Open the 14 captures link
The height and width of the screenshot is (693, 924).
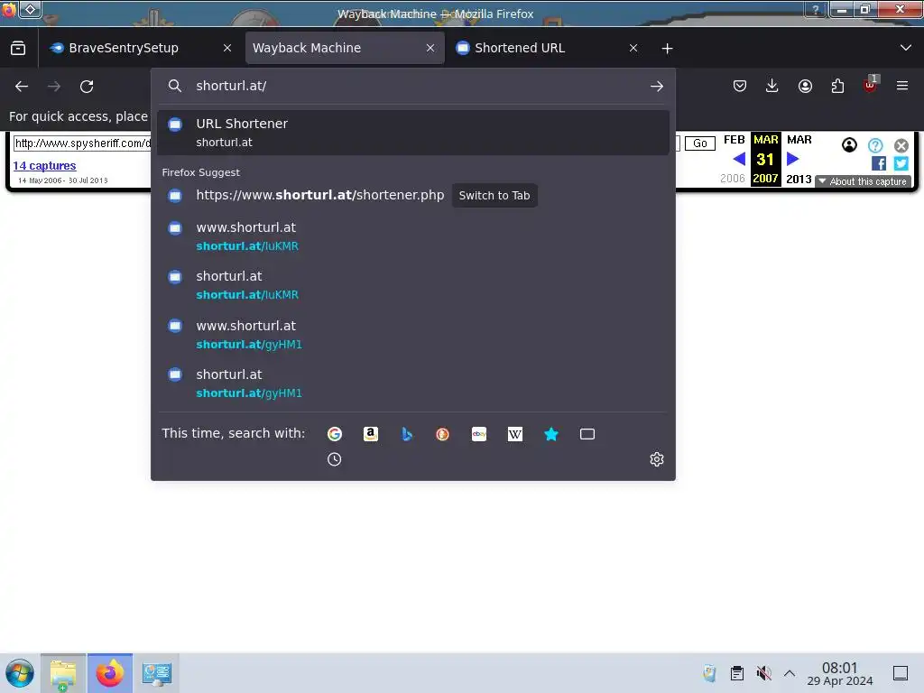click(44, 166)
